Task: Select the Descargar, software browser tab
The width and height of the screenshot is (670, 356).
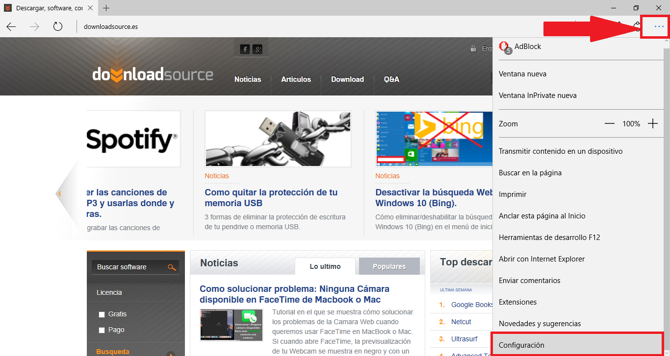Action: pos(49,8)
